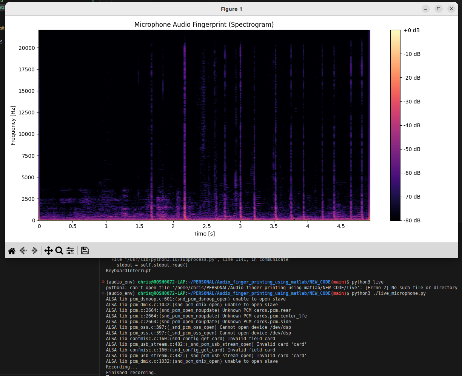Click the 'python3 ./live_microphone.py' command text
Image resolution: width=462 pixels, height=376 pixels.
(388, 293)
